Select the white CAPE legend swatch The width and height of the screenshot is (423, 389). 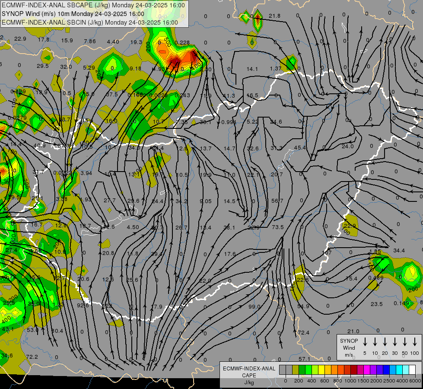(412, 370)
